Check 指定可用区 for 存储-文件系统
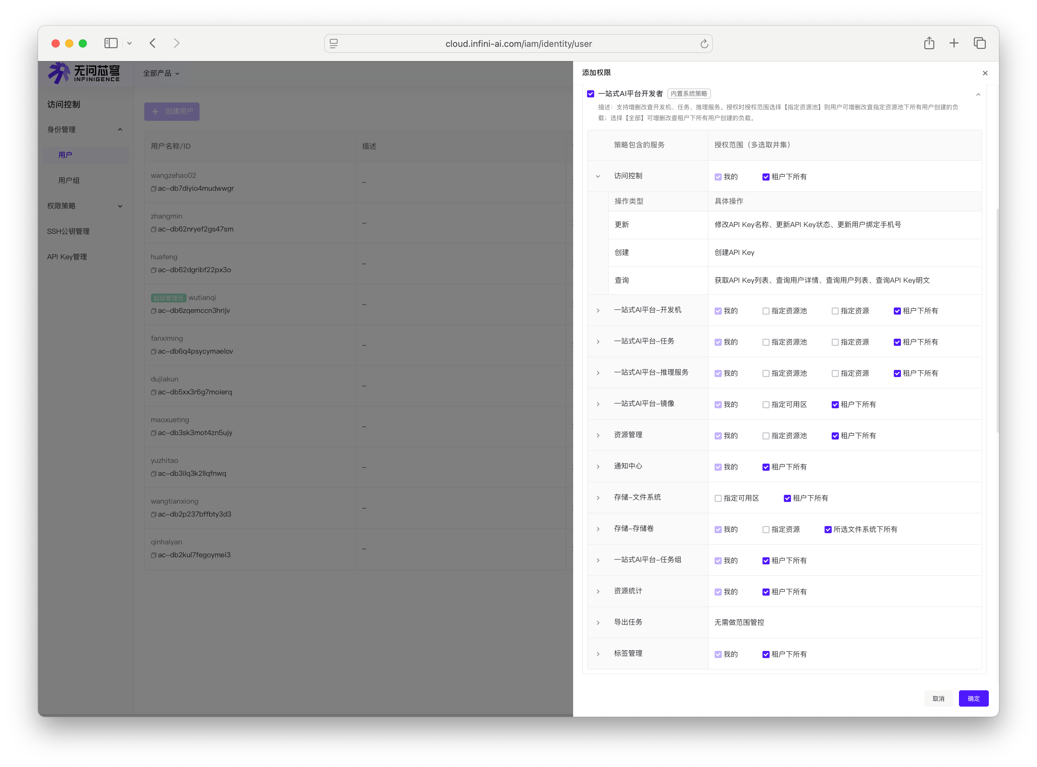 (x=718, y=498)
